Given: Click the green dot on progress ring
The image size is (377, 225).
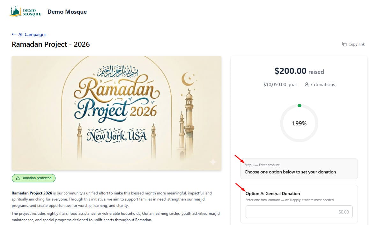Looking at the screenshot, I should pos(299,106).
